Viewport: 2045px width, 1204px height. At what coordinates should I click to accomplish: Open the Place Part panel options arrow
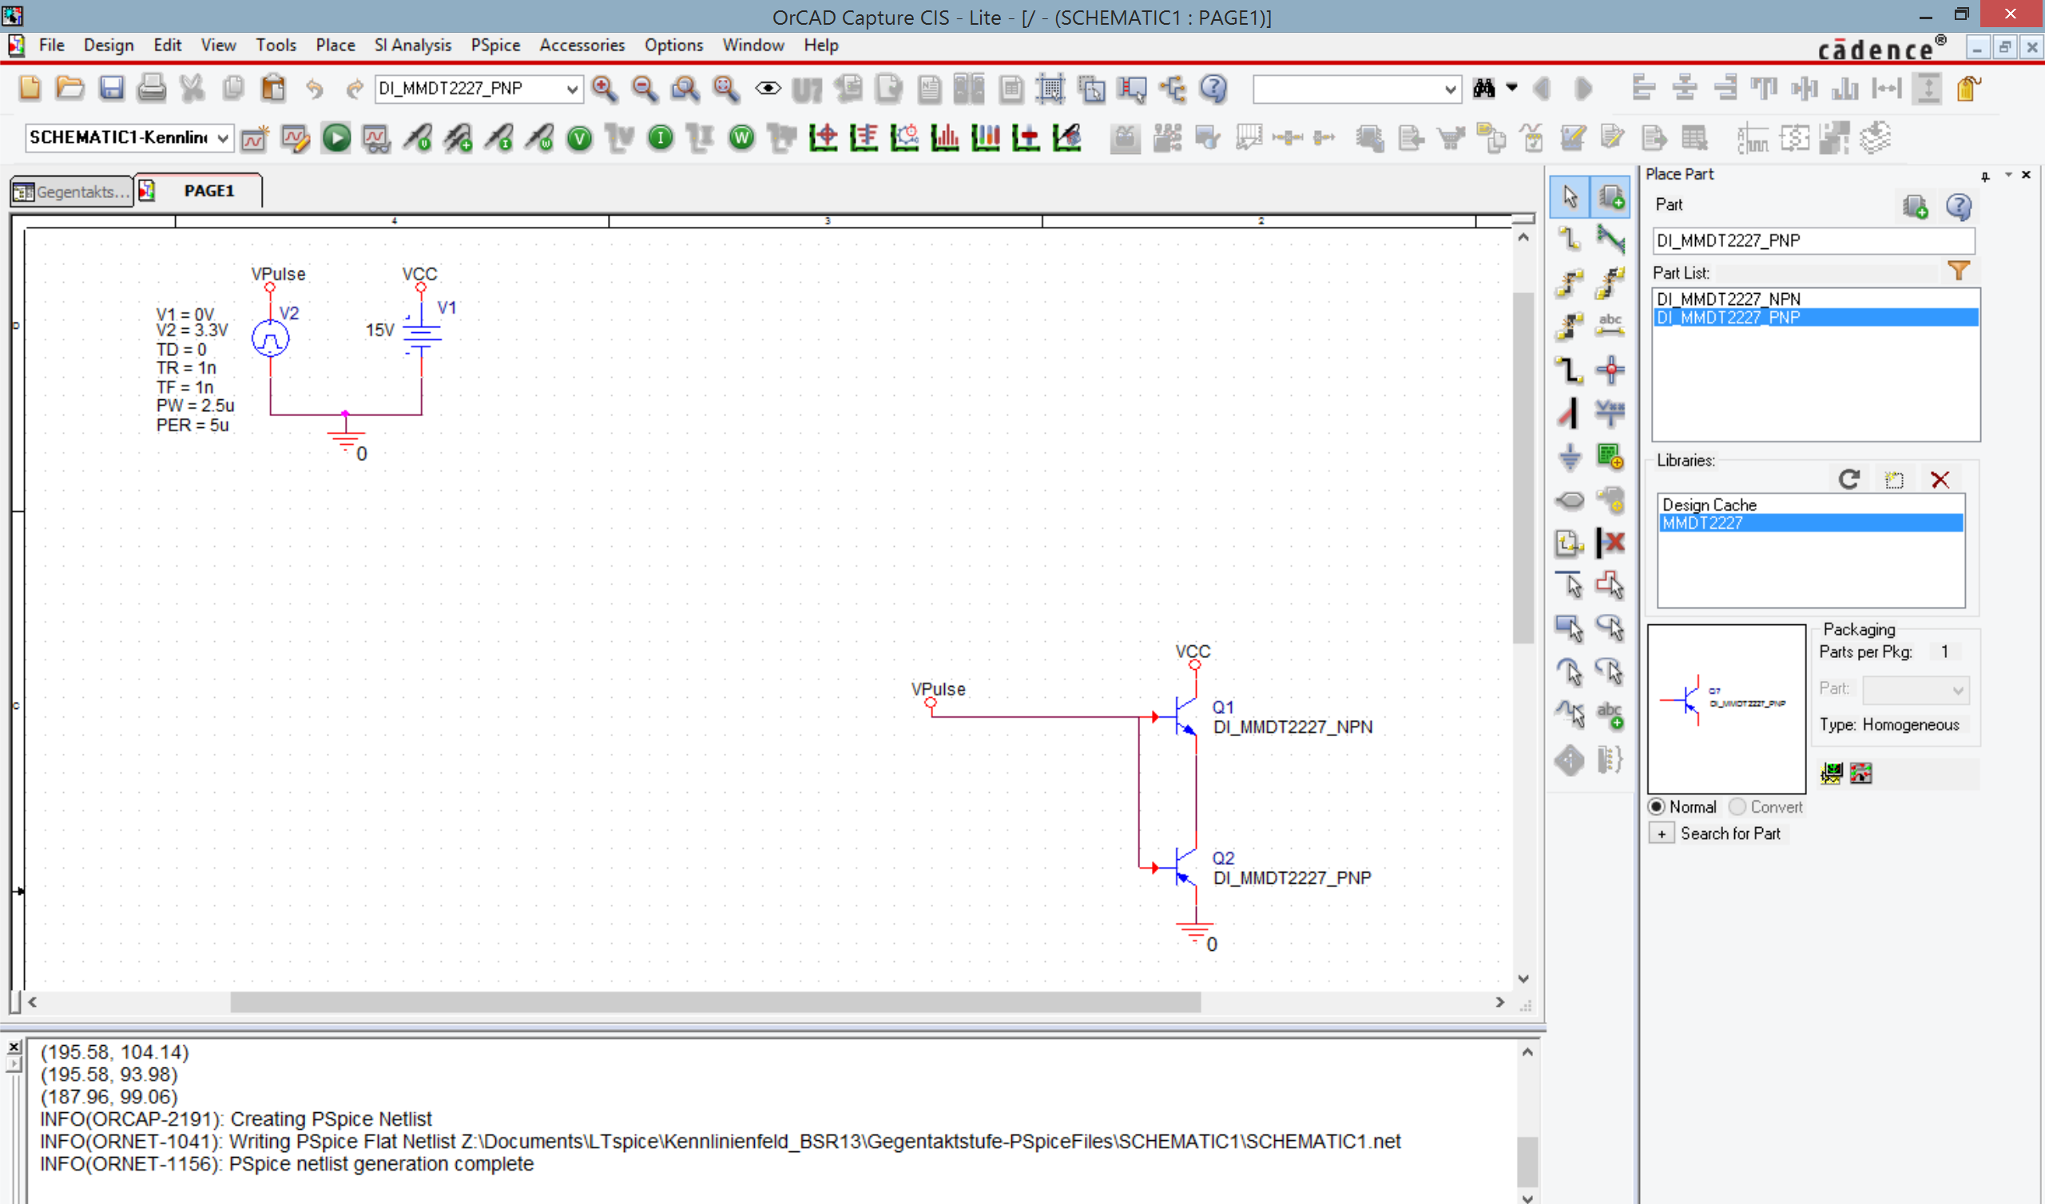click(x=2008, y=174)
